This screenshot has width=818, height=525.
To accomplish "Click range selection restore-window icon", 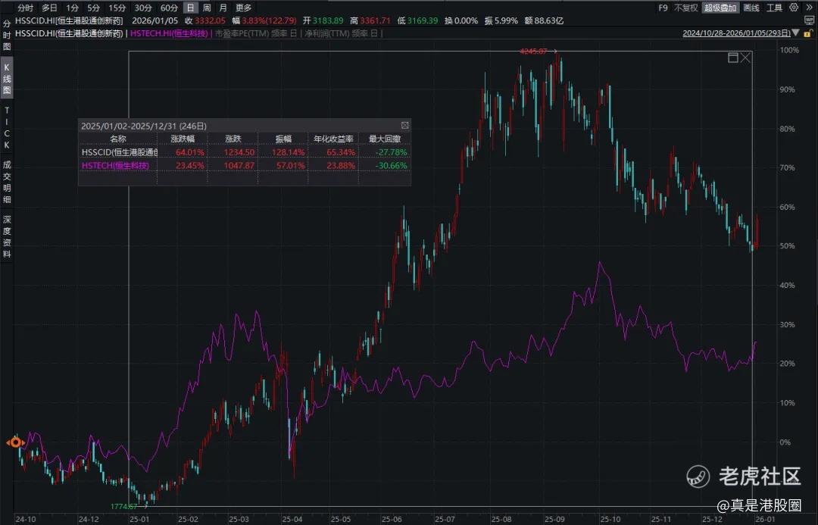I will pos(732,58).
